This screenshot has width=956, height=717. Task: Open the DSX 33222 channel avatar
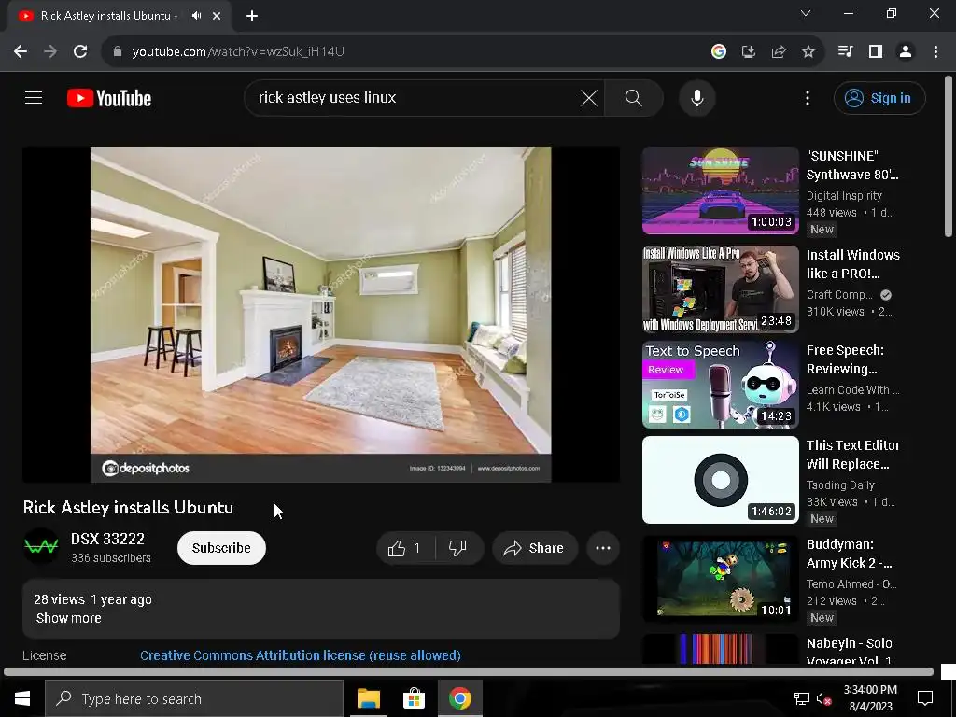click(x=41, y=546)
